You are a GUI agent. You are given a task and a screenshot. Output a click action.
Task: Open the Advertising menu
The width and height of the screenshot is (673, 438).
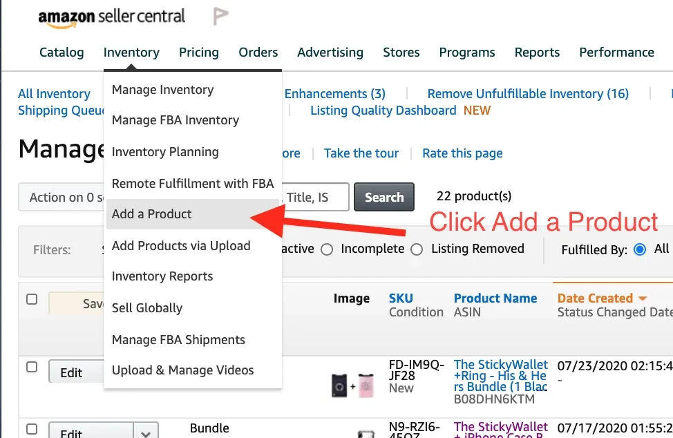tap(330, 53)
